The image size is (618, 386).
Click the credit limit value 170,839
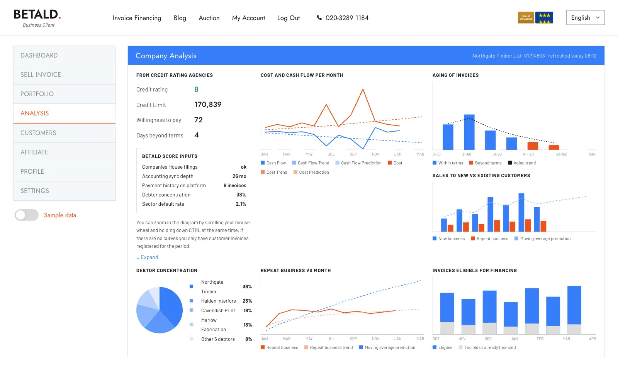[x=208, y=105]
